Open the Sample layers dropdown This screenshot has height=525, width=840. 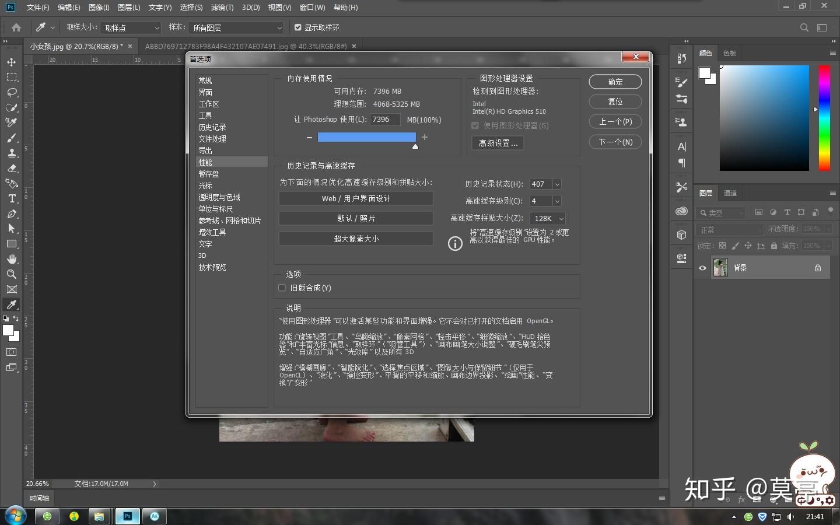[236, 27]
